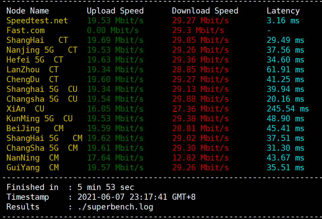Click ShangHai 5G CM upload '19.62 Mbit/s'

point(115,138)
